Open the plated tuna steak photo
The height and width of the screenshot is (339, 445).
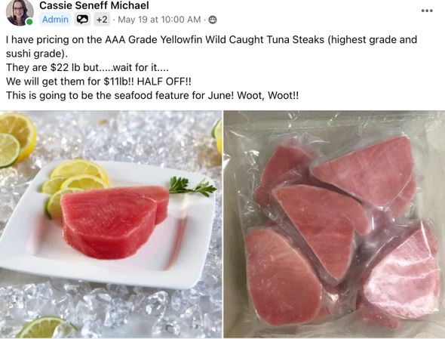pos(111,224)
